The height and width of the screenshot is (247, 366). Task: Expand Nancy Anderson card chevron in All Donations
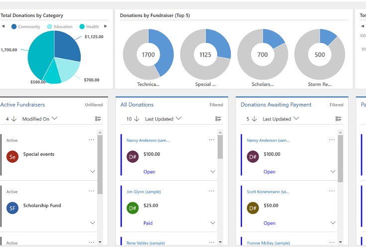tap(213, 172)
